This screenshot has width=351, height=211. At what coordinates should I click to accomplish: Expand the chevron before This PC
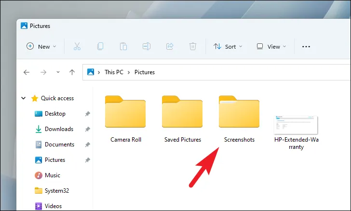pos(99,72)
